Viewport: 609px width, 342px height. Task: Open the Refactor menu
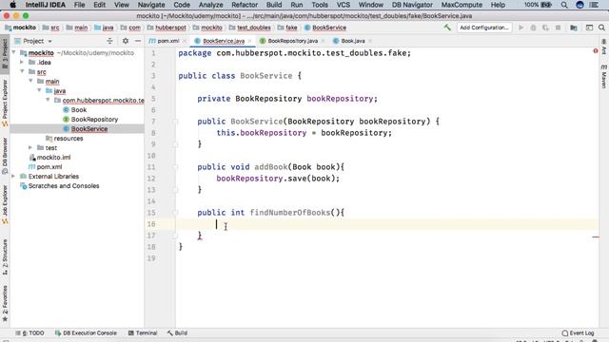(x=245, y=5)
